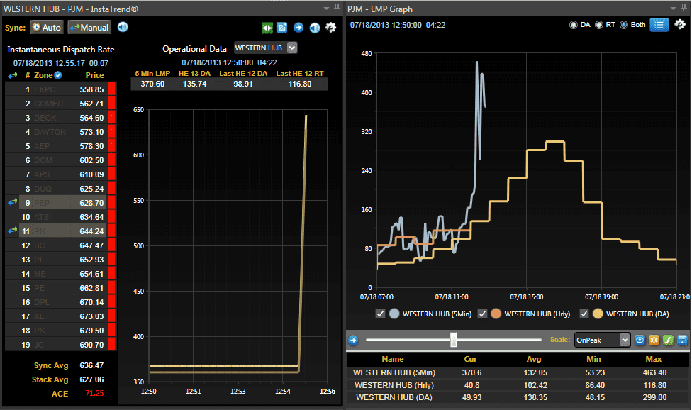
Task: Click the Max column header in stats table
Action: tap(654, 359)
